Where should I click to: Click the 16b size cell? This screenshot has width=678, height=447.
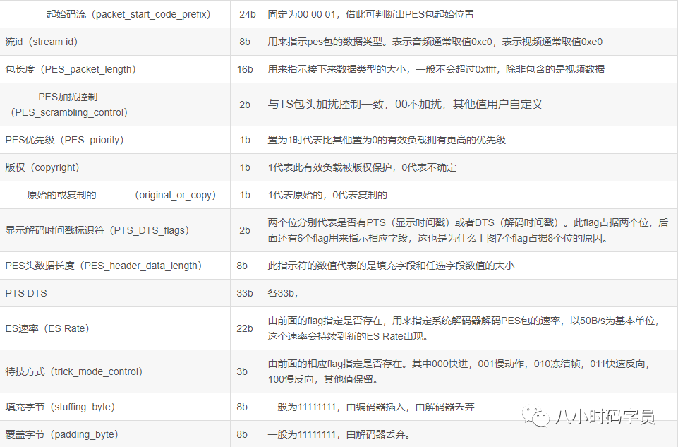pyautogui.click(x=246, y=69)
